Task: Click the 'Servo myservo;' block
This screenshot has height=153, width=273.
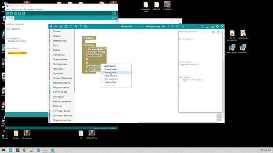Action: (93, 56)
